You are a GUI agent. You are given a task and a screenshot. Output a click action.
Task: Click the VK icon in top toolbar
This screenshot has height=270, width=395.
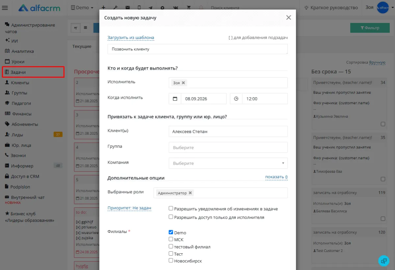175,8
